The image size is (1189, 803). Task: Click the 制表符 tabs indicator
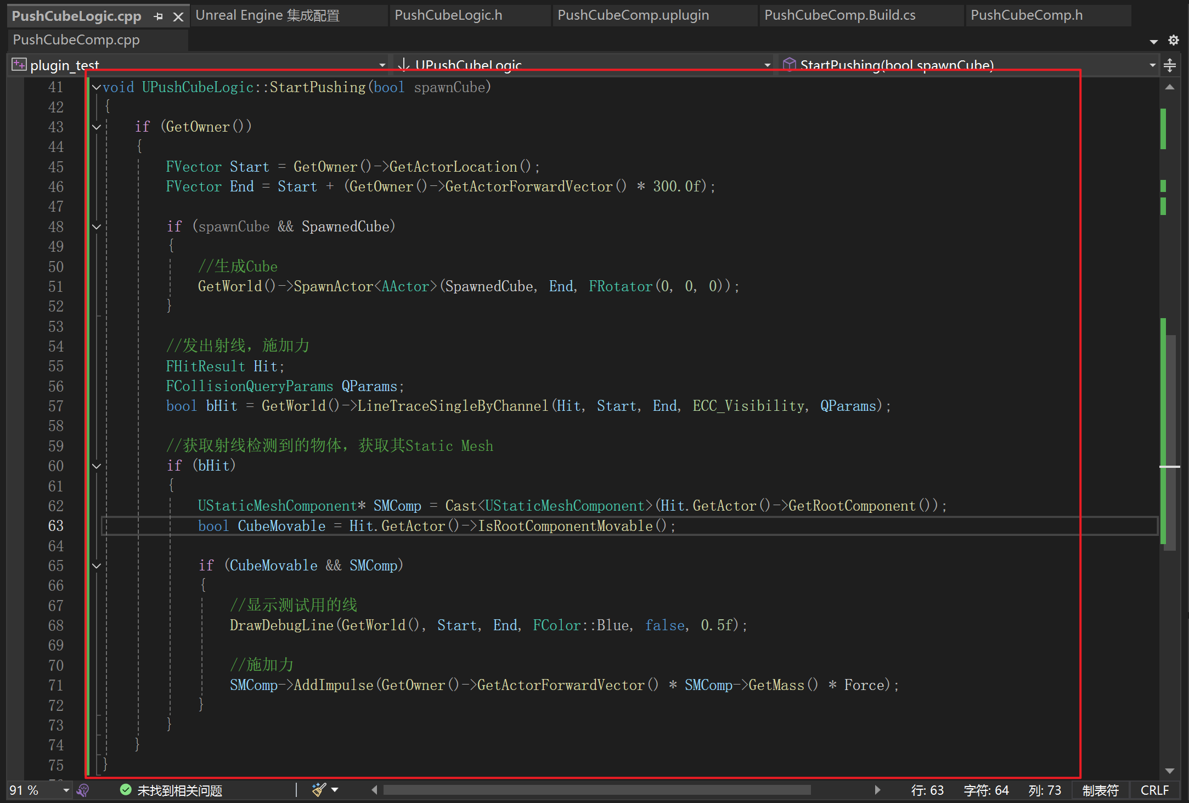(x=1100, y=790)
